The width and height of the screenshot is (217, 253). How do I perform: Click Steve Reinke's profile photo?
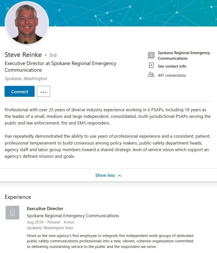(x=27, y=24)
